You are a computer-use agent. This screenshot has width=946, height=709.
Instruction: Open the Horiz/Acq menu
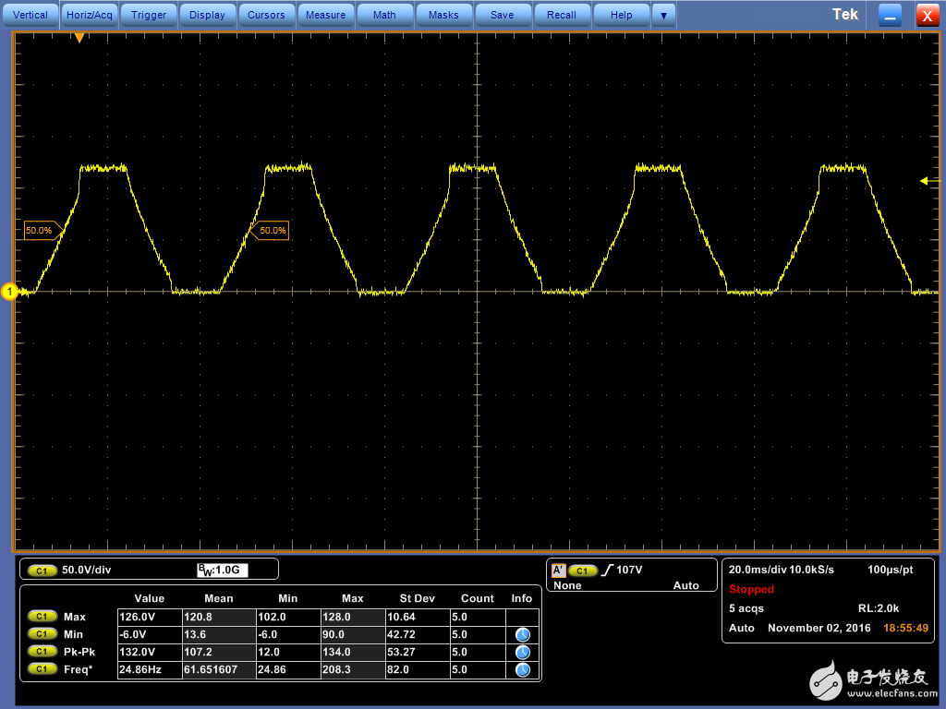90,15
